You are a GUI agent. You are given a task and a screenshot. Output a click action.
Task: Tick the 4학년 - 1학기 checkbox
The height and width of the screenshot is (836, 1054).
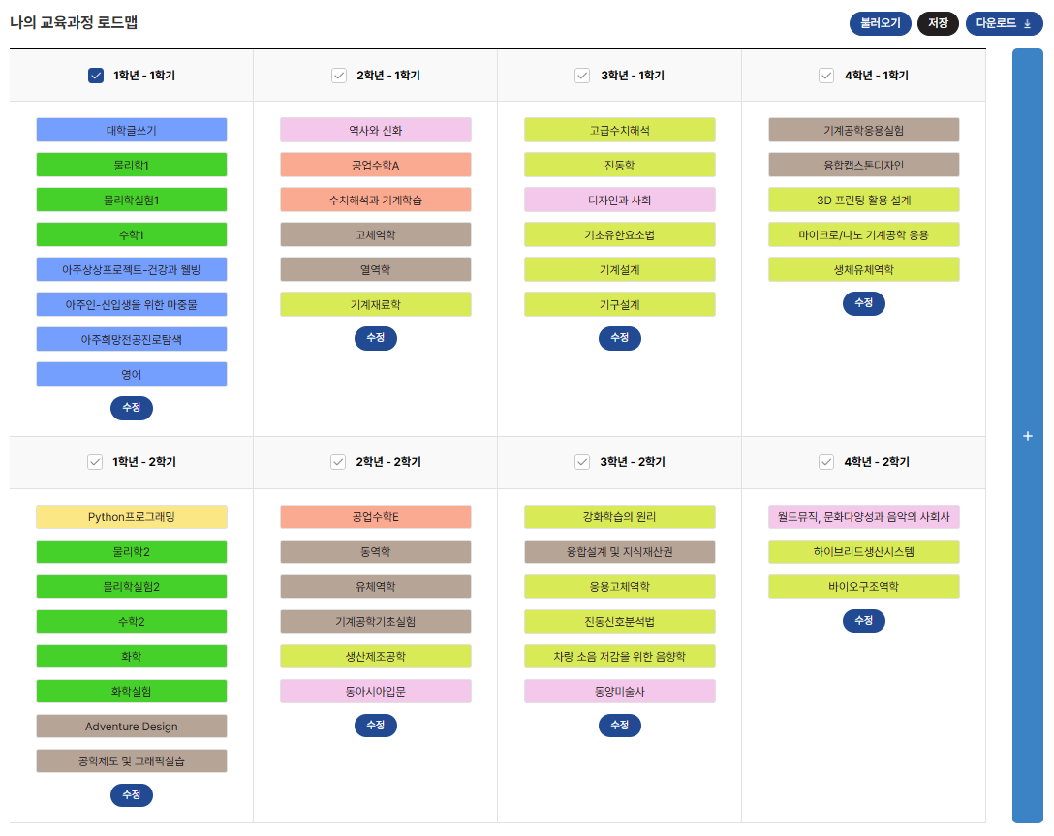click(826, 76)
